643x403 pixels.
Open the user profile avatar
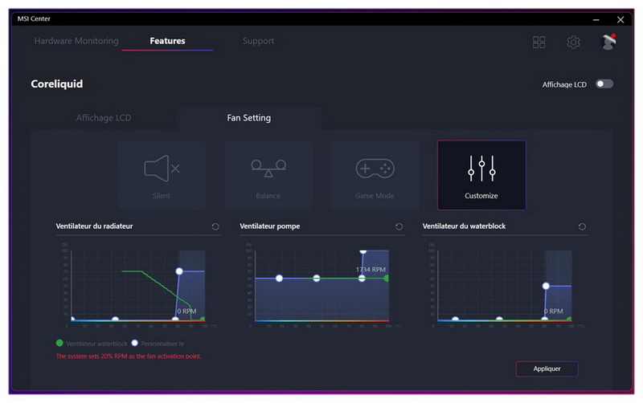point(608,42)
